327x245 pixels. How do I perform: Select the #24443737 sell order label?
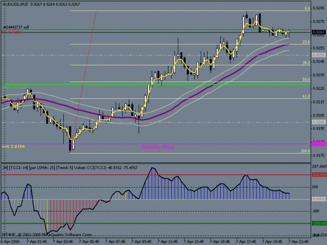click(16, 27)
